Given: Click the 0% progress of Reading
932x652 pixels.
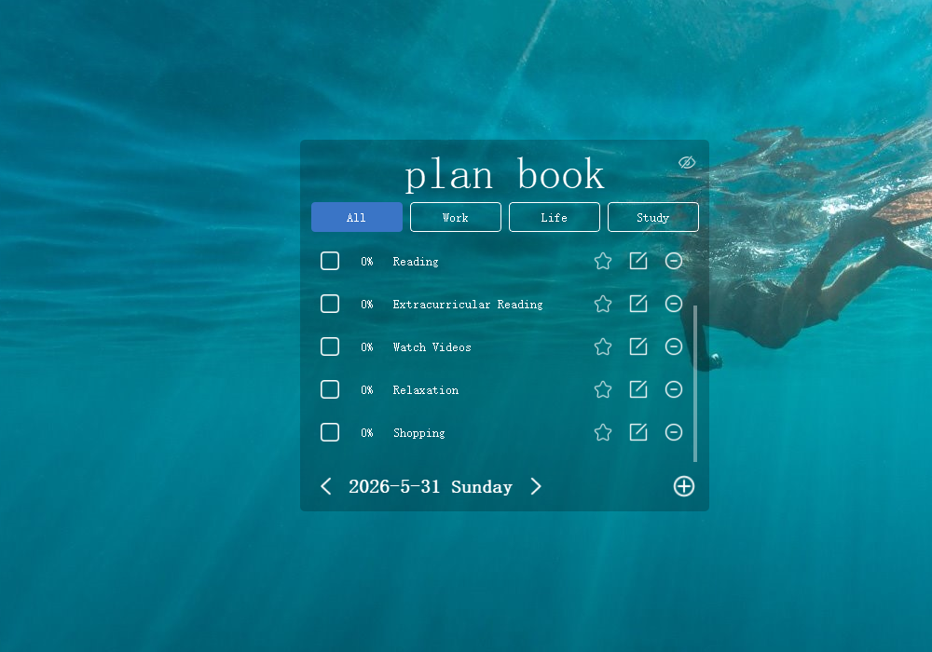Looking at the screenshot, I should pyautogui.click(x=366, y=262).
